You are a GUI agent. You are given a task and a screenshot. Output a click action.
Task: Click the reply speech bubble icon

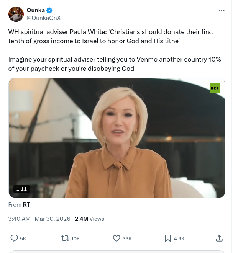click(x=14, y=238)
